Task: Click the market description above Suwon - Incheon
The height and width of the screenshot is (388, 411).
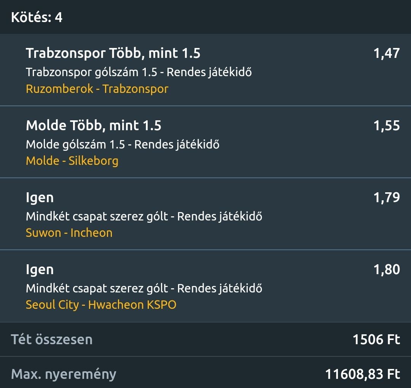Action: [144, 216]
